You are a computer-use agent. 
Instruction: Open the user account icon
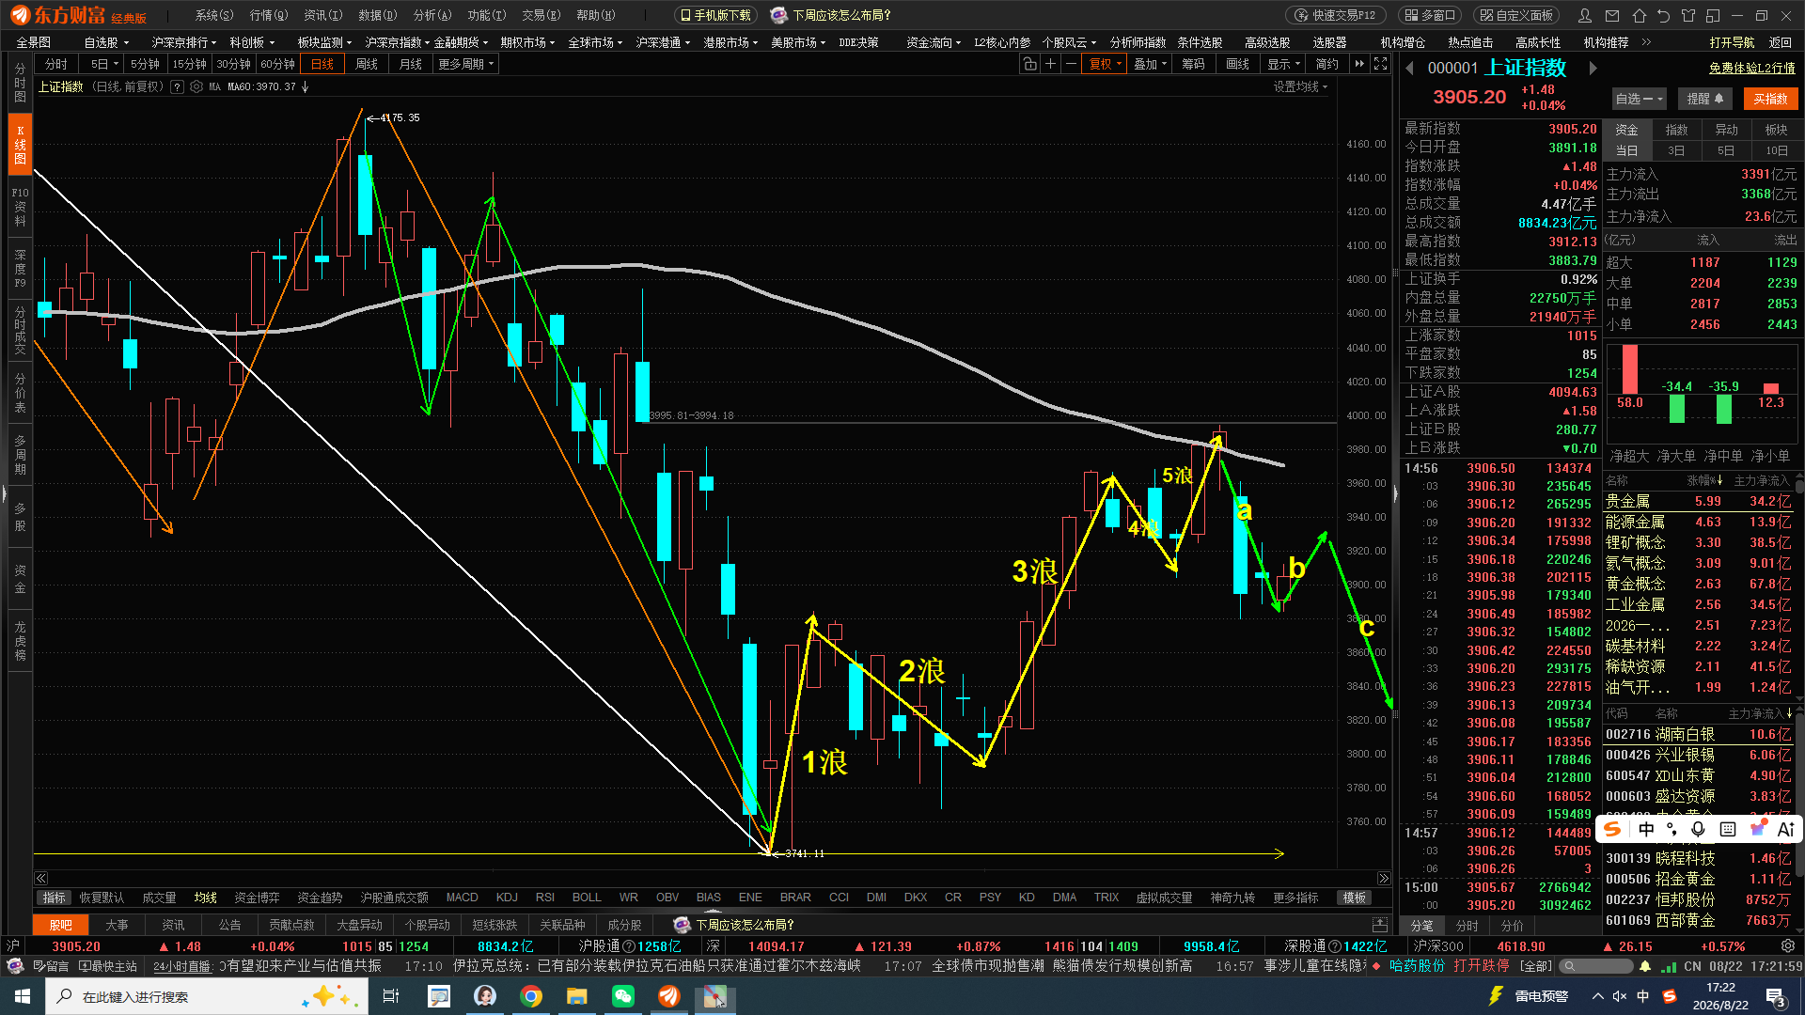coord(1585,15)
